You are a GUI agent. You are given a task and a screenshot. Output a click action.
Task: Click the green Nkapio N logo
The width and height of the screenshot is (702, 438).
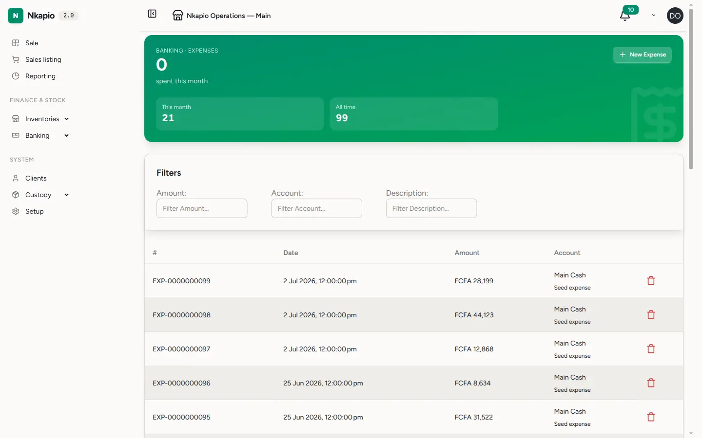point(16,16)
